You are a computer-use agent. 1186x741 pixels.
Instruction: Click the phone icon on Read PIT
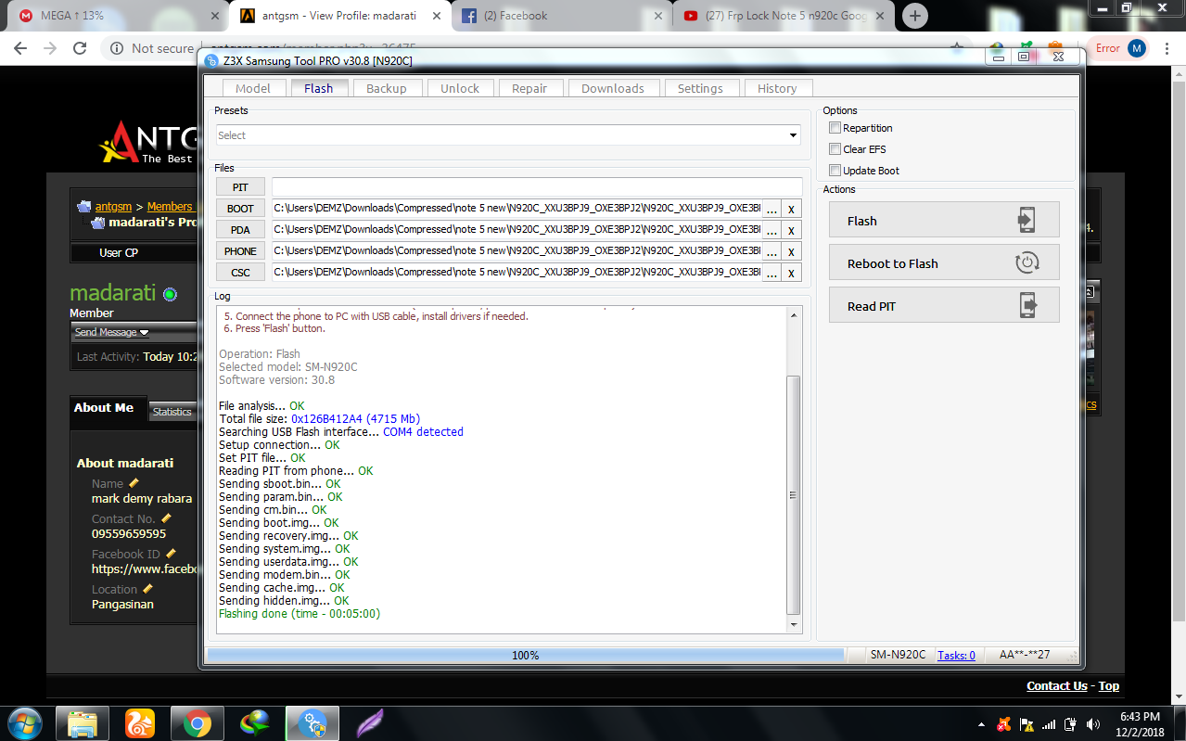coord(1027,306)
